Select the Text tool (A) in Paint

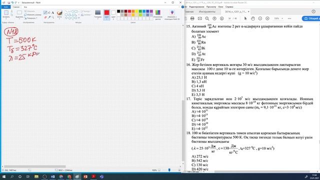(x=52, y=12)
